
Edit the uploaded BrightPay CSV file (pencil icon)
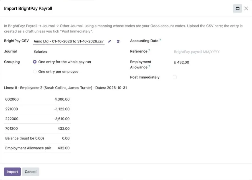tap(109, 41)
